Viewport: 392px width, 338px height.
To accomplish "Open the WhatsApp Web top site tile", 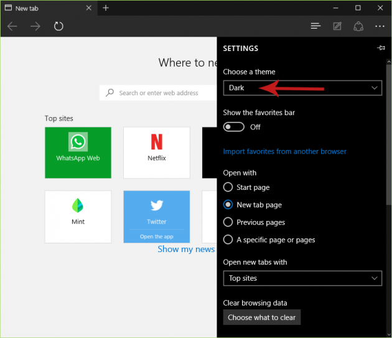I will (78, 153).
